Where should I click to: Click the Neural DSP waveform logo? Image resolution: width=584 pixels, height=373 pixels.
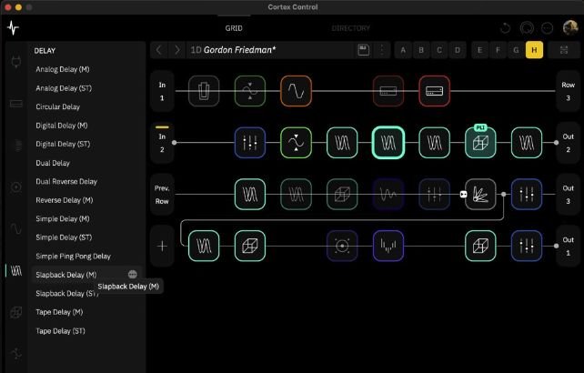[x=13, y=28]
